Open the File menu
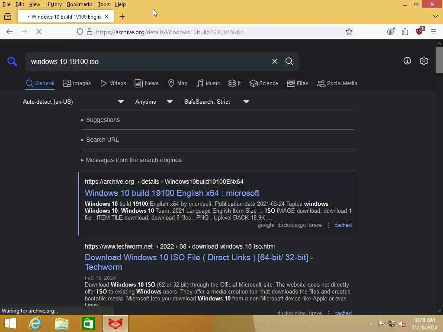Image resolution: width=443 pixels, height=332 pixels. tap(6, 4)
